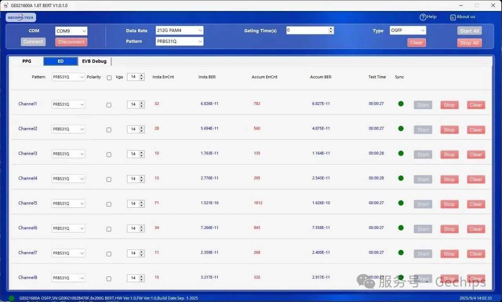Open the Data Rate dropdown
The width and height of the screenshot is (502, 302).
coord(179,30)
